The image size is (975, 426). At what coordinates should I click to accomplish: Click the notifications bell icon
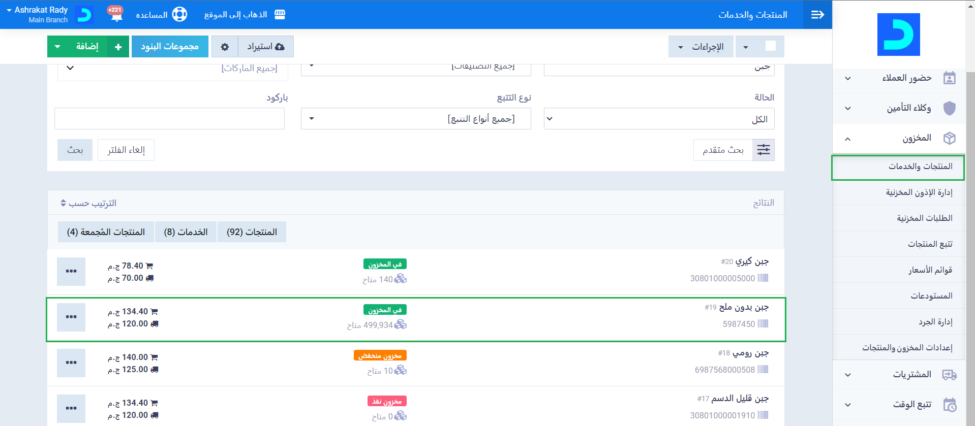coord(116,15)
